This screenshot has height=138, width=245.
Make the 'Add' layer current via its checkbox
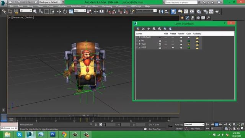160,48
